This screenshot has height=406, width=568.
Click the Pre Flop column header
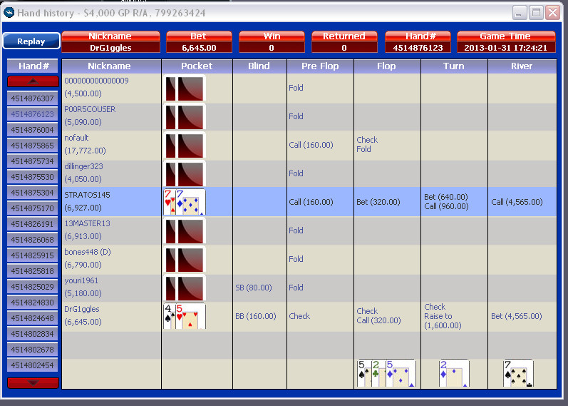pyautogui.click(x=320, y=66)
